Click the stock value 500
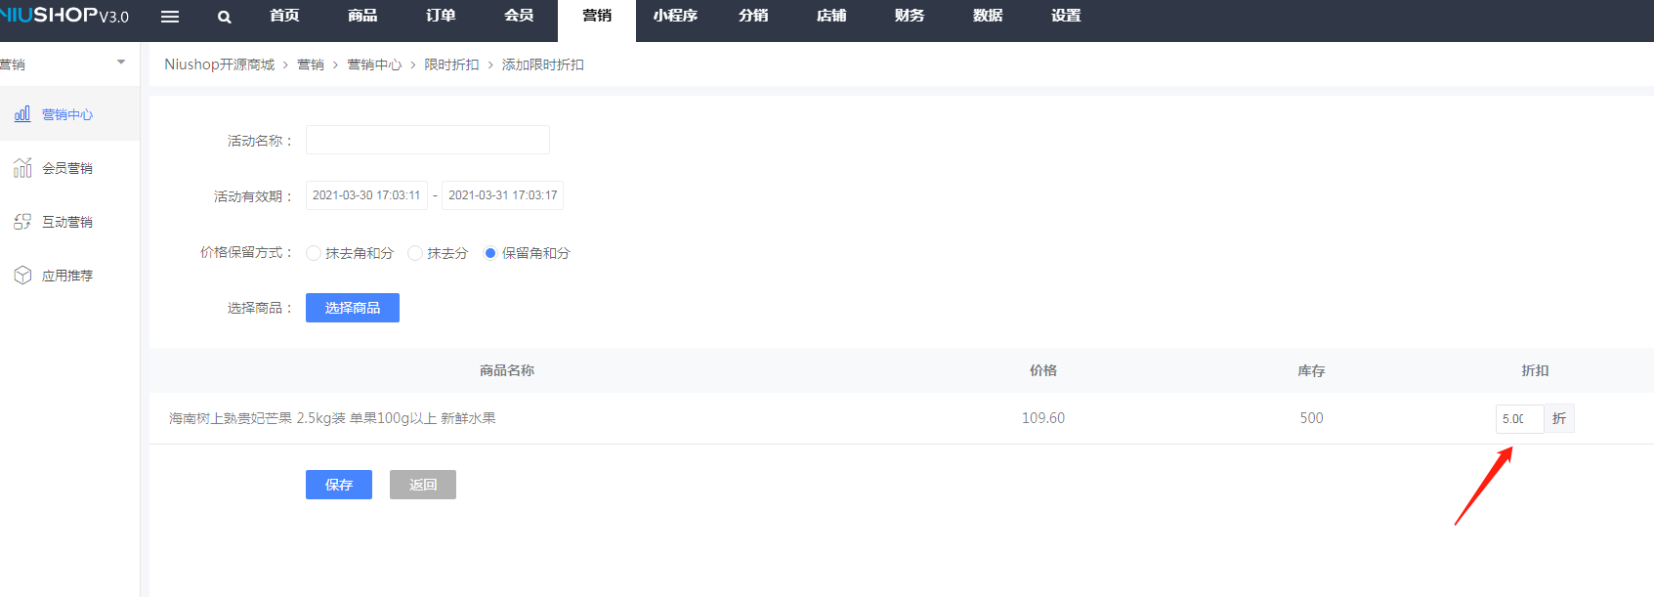The image size is (1654, 597). click(1311, 418)
